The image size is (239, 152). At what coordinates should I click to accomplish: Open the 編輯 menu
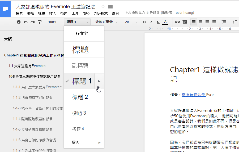tap(30, 13)
